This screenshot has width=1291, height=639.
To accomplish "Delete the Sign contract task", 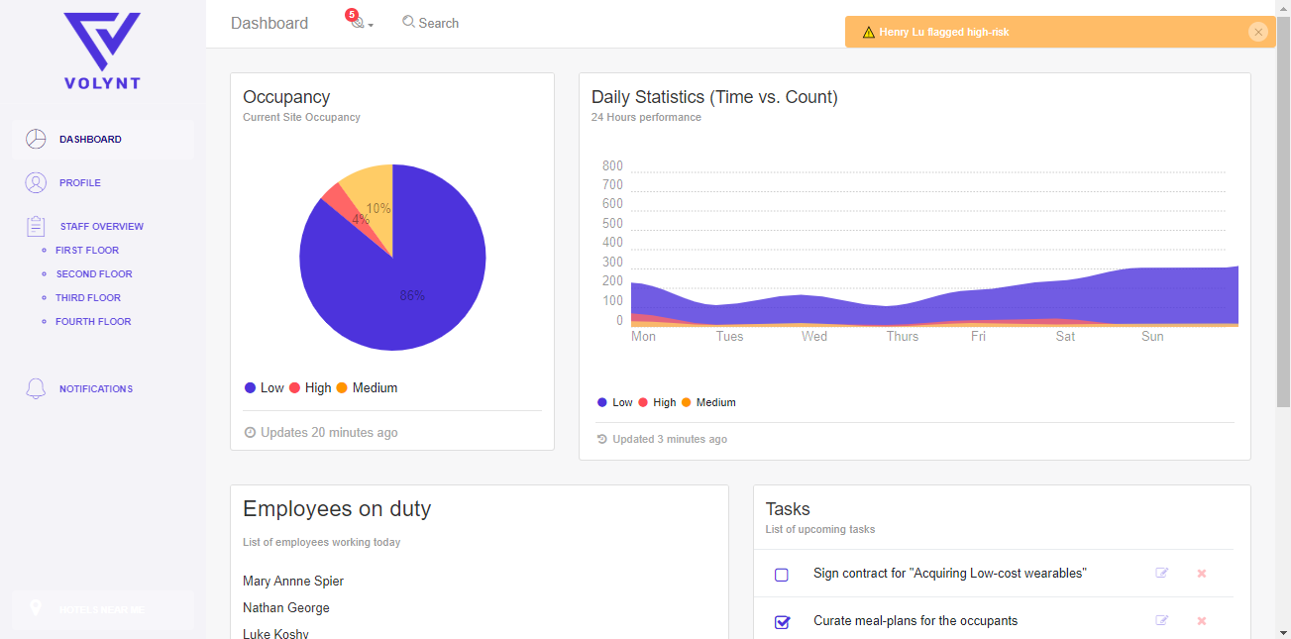I will (x=1202, y=574).
